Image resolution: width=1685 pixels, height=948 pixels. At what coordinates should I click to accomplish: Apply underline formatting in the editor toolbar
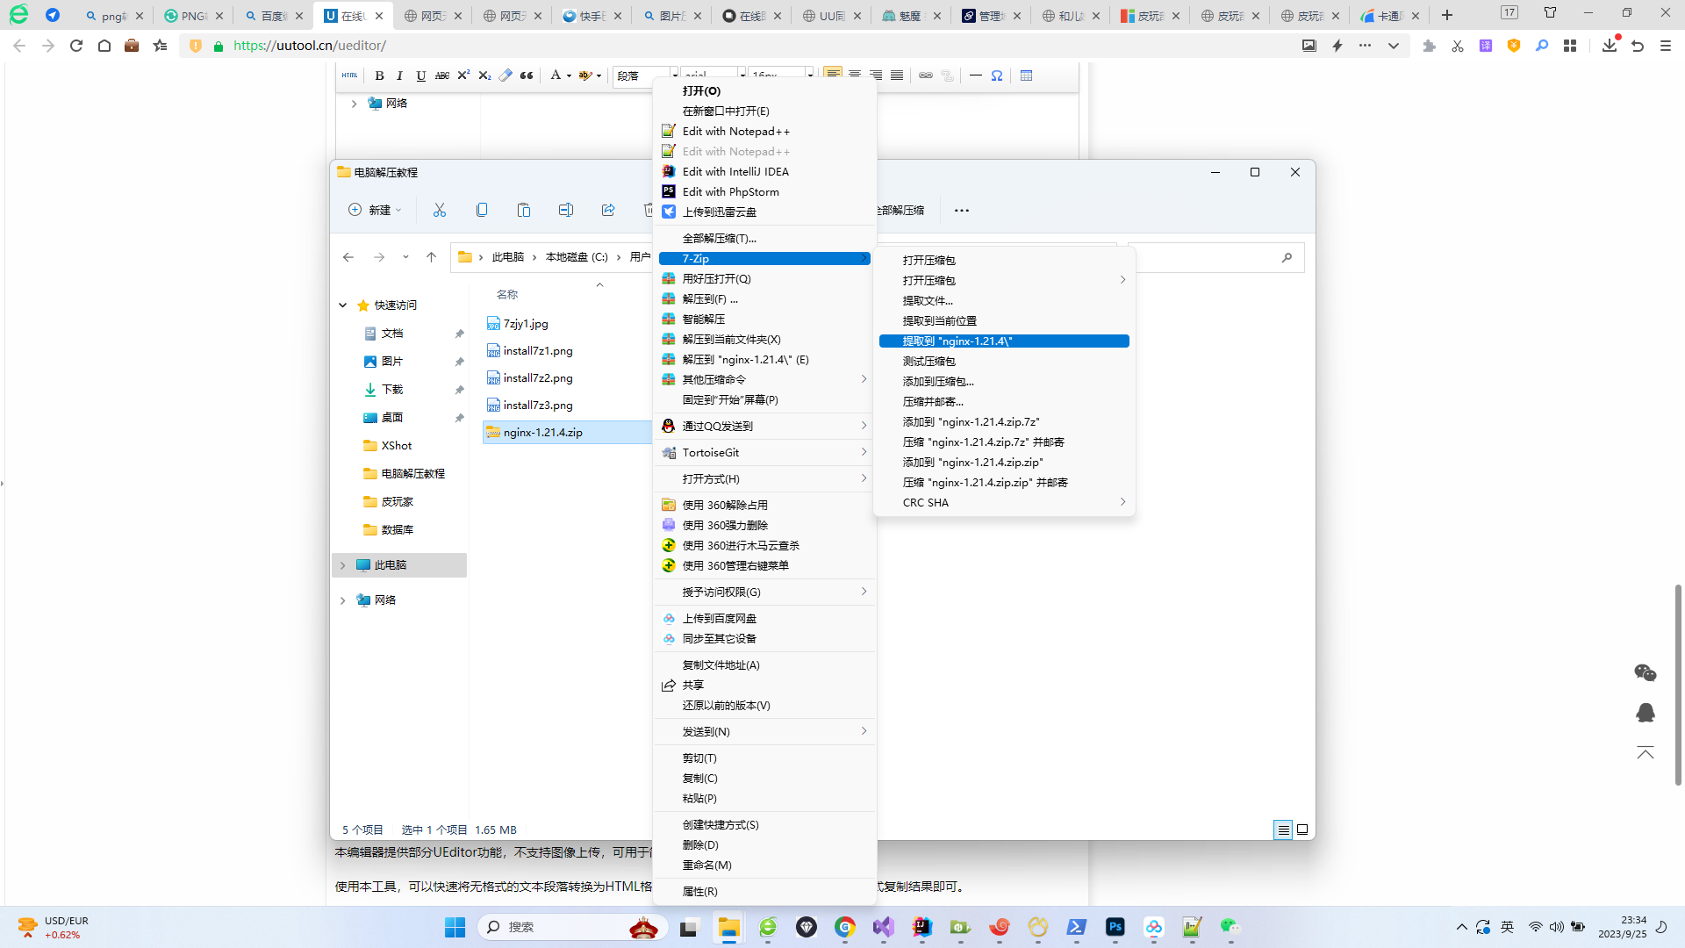[421, 76]
